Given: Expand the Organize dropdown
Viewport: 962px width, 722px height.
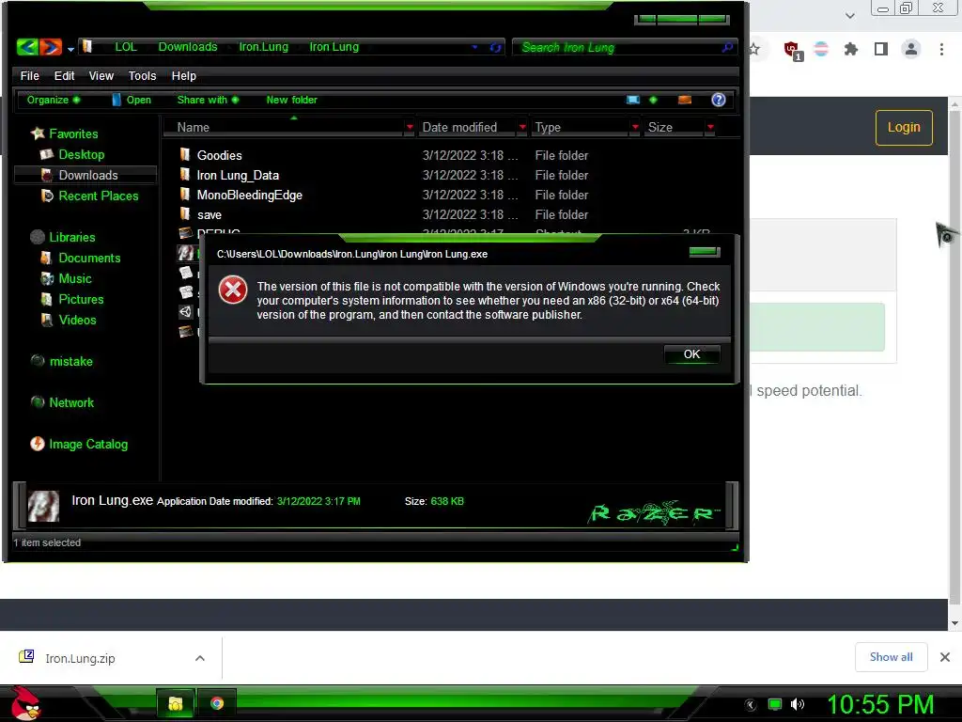Looking at the screenshot, I should [x=53, y=100].
